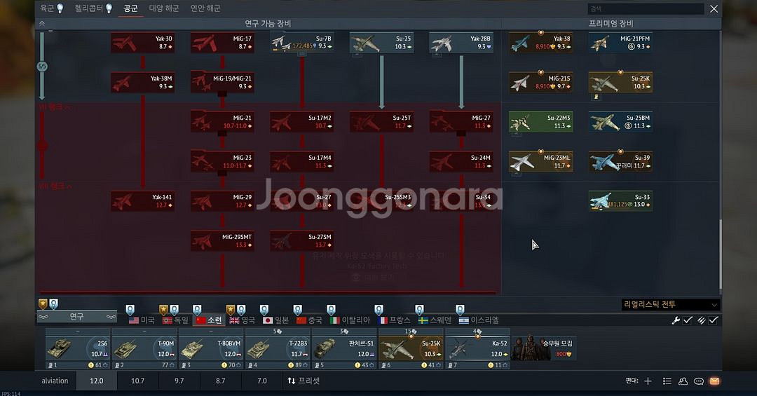Select the Yak-141 aircraft card

click(x=142, y=201)
